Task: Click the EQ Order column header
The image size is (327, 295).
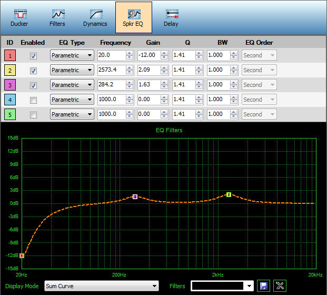Action: 259,43
